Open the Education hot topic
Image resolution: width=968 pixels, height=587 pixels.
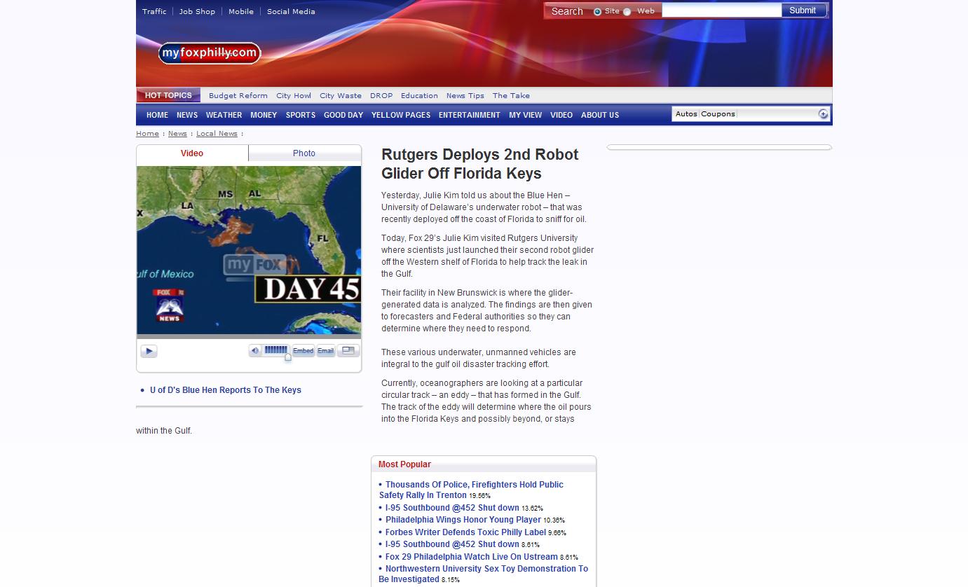point(419,95)
